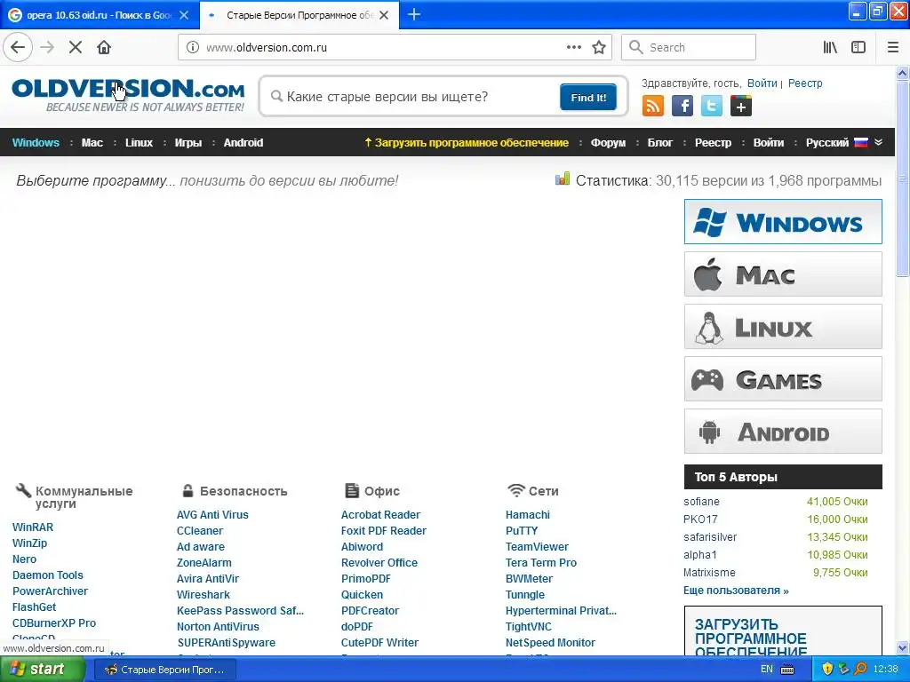Close the Старые Версии tab
This screenshot has height=682, width=910.
point(384,15)
